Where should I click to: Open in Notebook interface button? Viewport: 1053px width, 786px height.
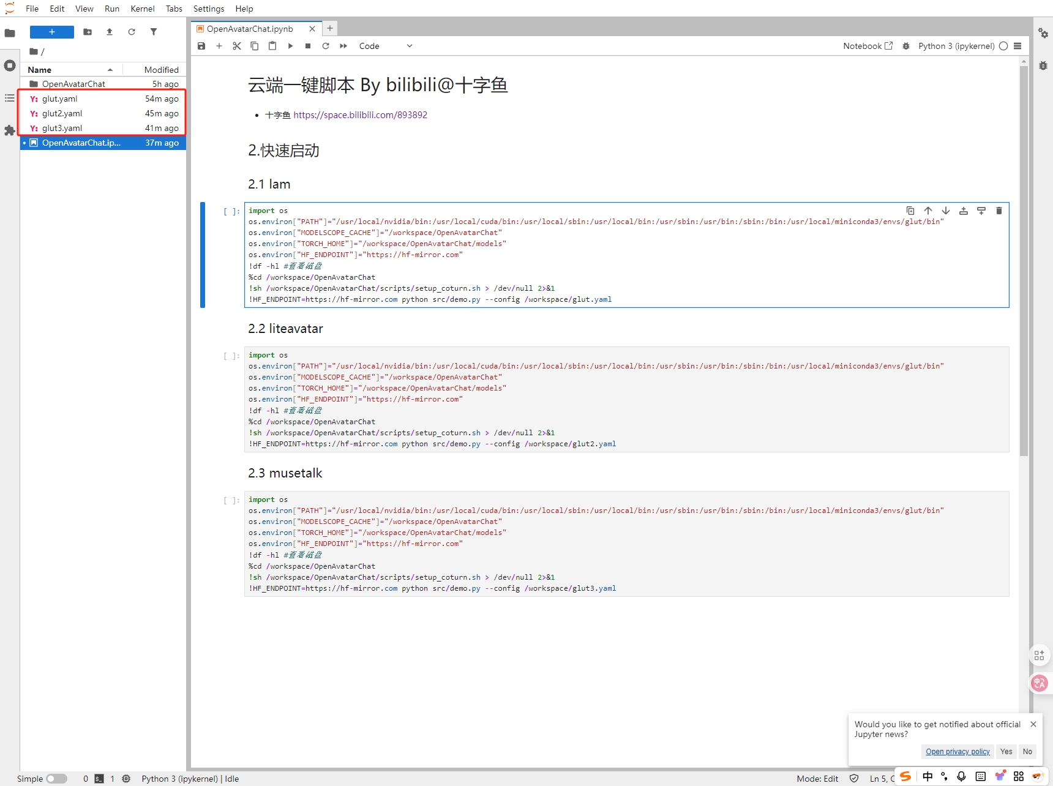tap(868, 46)
